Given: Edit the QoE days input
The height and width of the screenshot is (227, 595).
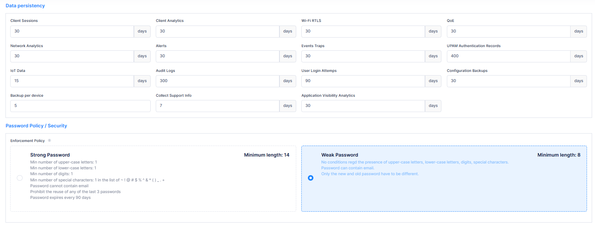Looking at the screenshot, I should [508, 31].
